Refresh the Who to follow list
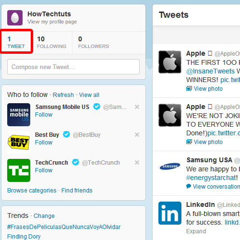 coord(63,95)
